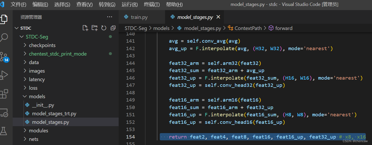Expand the data folder
Image resolution: width=372 pixels, height=145 pixels.
click(x=25, y=62)
